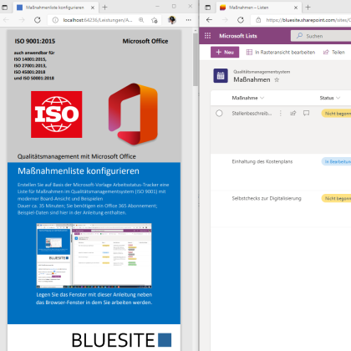Click the Microsoft Office logo image
Screen dimensions: 351x351
(133, 114)
